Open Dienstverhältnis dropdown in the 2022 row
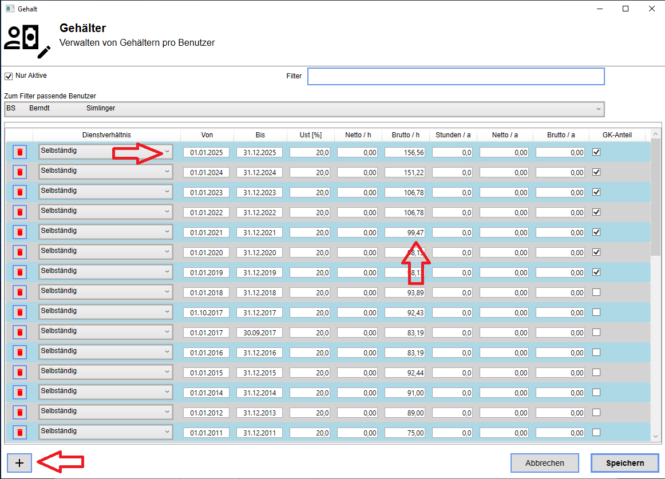 (167, 212)
